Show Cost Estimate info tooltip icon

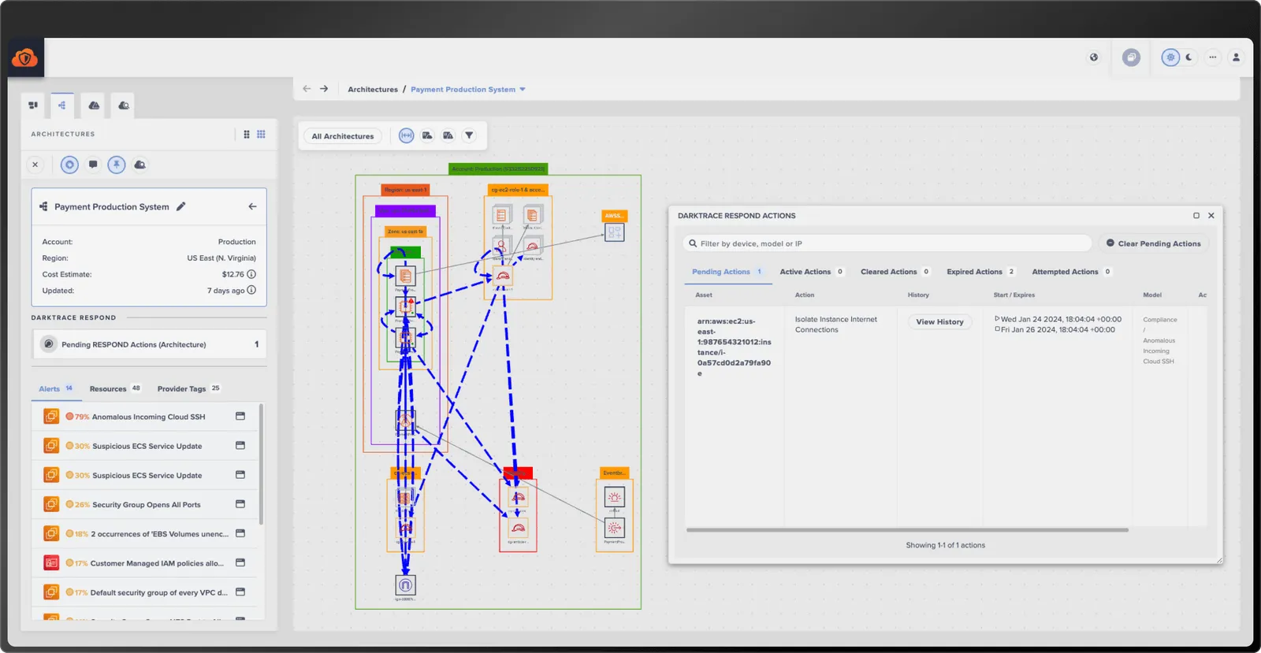tap(251, 274)
